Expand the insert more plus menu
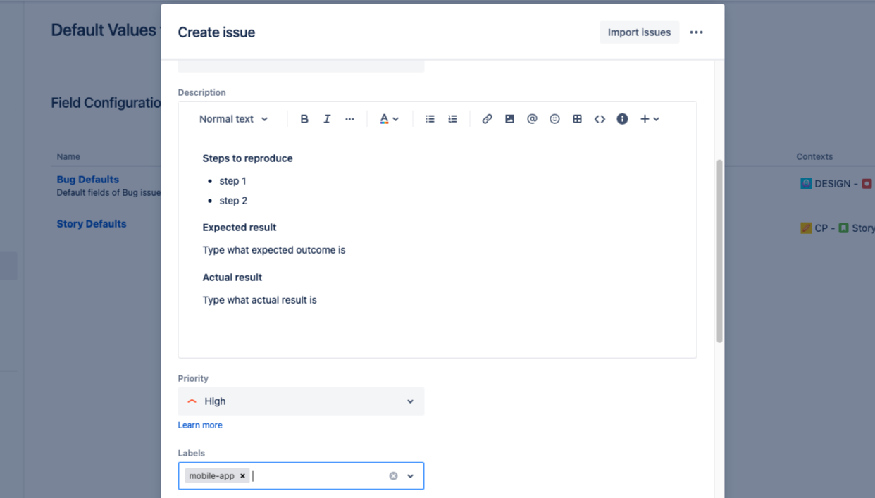875x498 pixels. pos(649,119)
